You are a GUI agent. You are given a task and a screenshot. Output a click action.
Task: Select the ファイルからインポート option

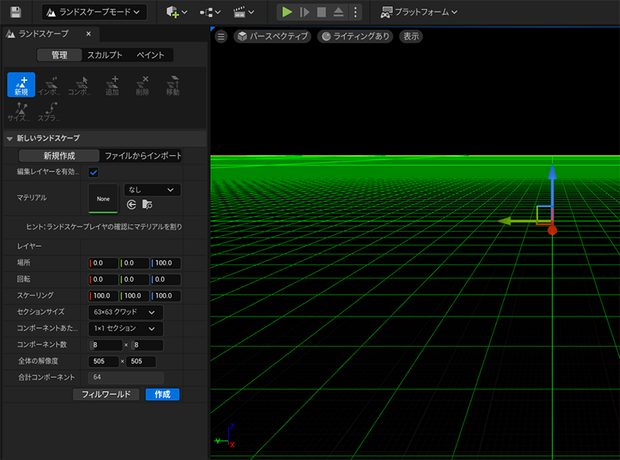pyautogui.click(x=142, y=156)
